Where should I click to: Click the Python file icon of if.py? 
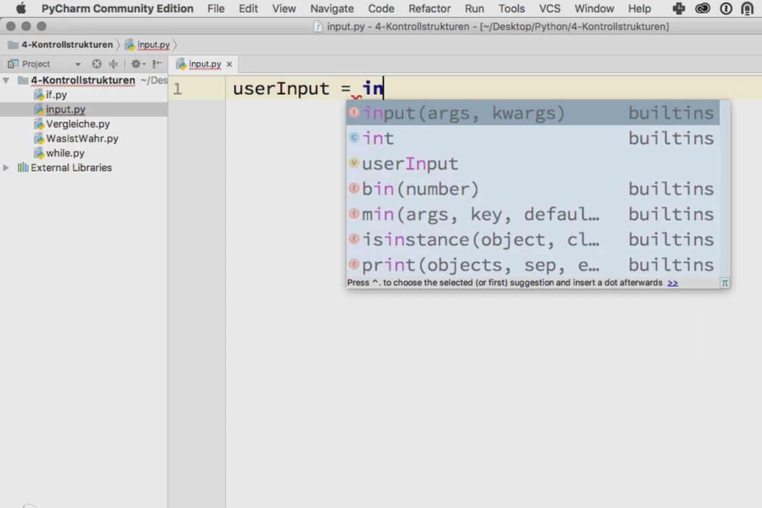[x=39, y=95]
